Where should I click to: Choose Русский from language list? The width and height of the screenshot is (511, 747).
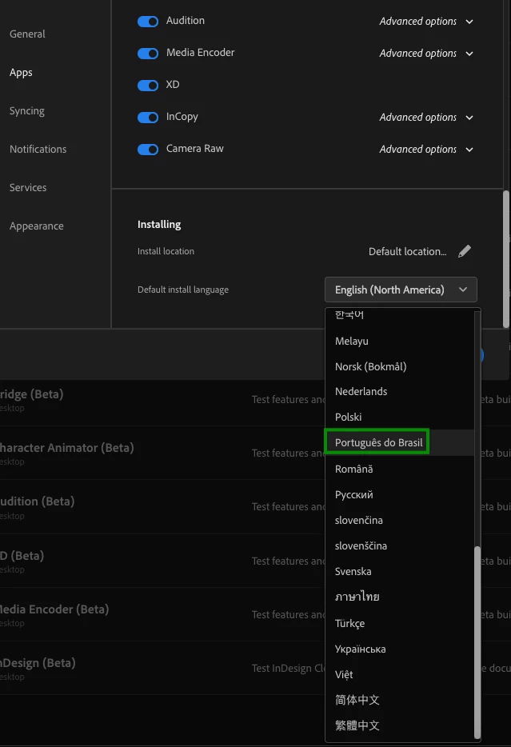400,494
